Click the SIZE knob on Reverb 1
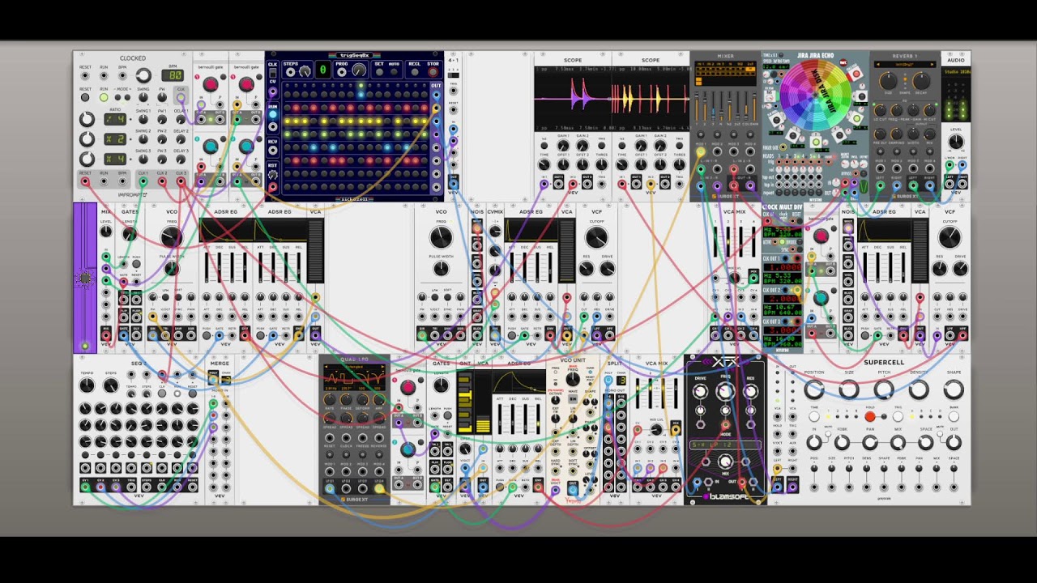1037x583 pixels. tap(888, 81)
